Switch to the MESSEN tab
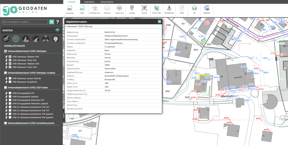Screen dimensions: 288x145 click(x=89, y=2)
